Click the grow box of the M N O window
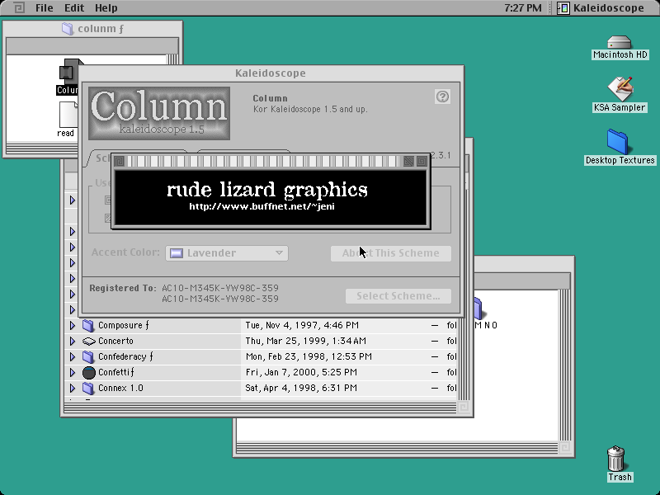This screenshot has height=495, width=660. click(565, 447)
